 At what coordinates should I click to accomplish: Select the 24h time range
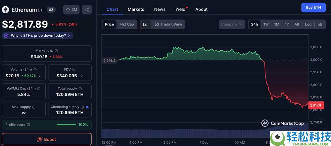point(254,24)
